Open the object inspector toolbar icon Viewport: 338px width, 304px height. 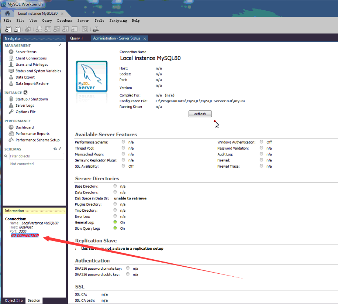coord(28,29)
